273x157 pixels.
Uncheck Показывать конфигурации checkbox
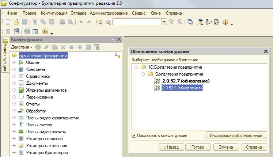[134, 135]
